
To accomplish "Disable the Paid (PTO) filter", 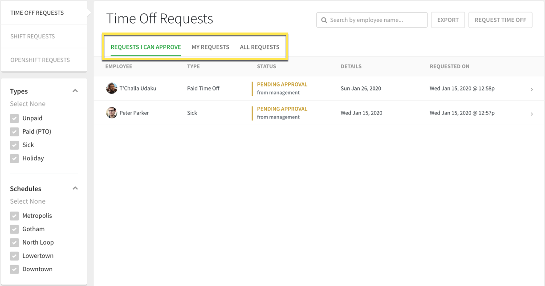I will coord(14,131).
